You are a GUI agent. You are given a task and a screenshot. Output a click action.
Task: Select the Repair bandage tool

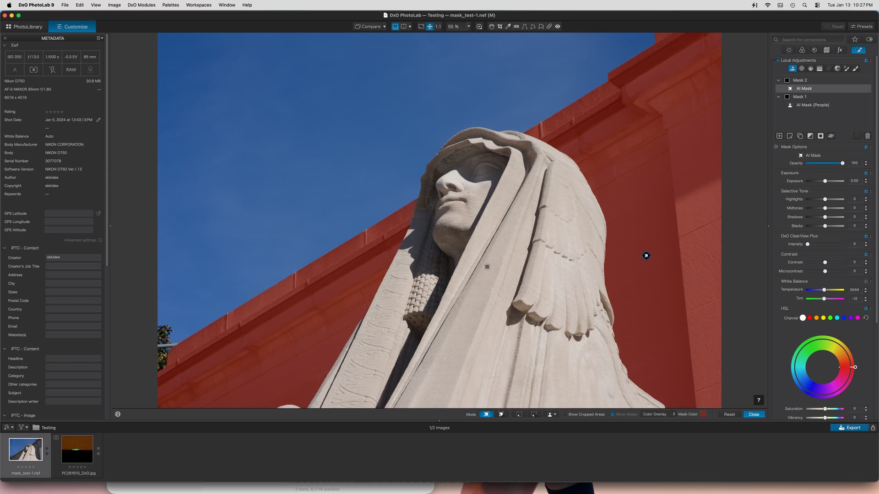pyautogui.click(x=549, y=27)
